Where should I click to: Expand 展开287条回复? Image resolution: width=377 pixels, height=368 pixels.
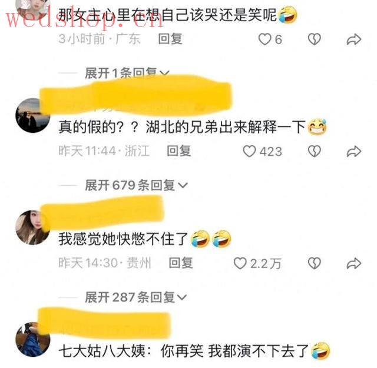click(x=136, y=297)
